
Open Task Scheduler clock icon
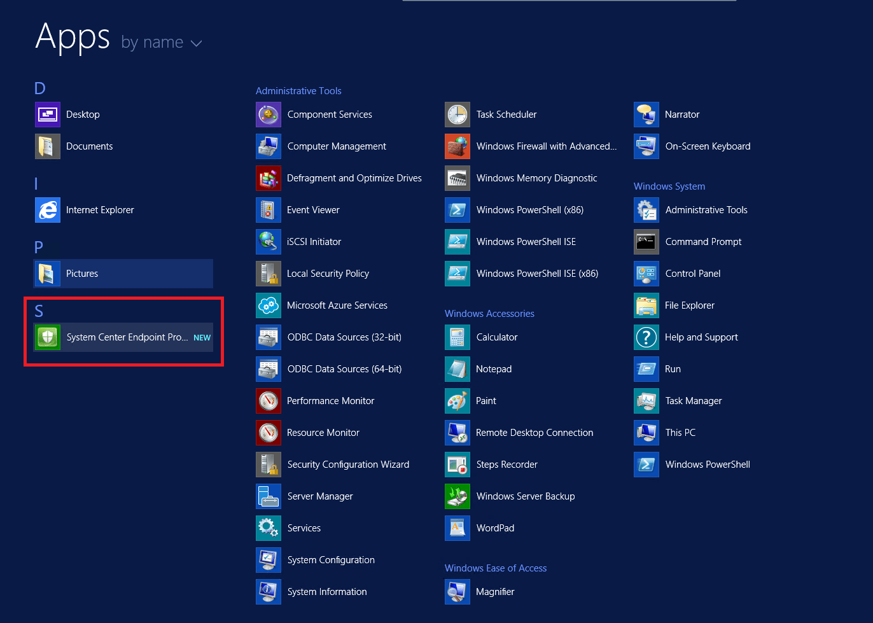tap(457, 115)
